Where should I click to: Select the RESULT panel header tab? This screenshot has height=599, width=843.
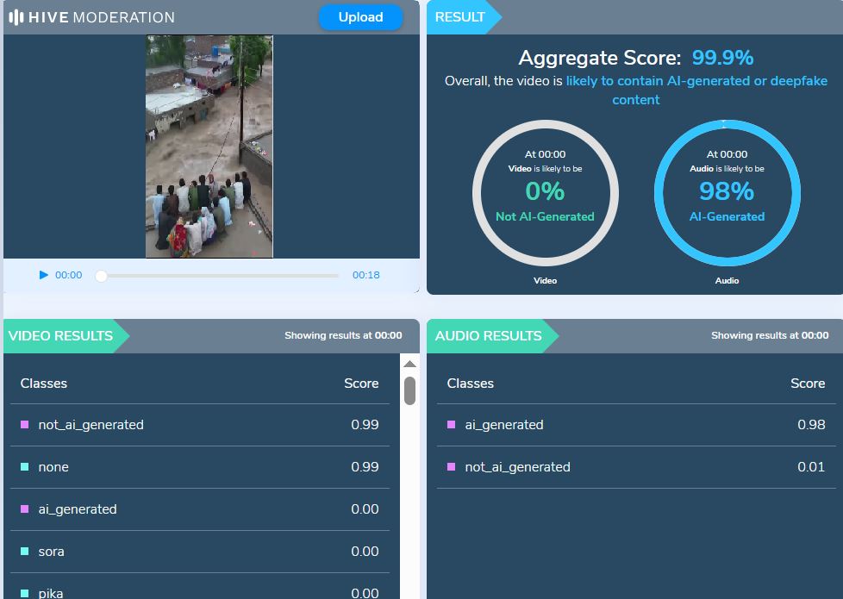click(x=460, y=17)
